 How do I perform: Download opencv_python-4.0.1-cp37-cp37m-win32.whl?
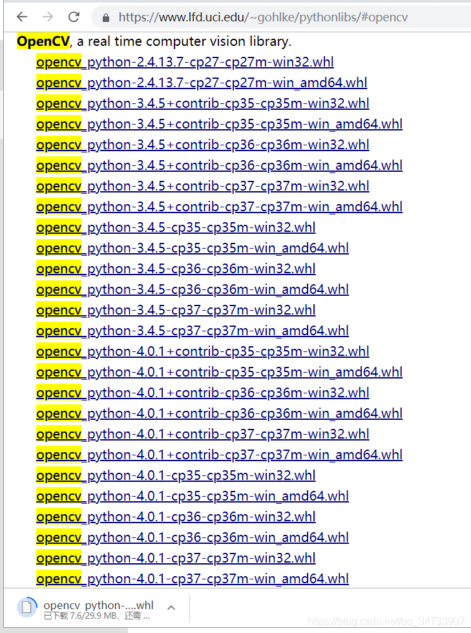[176, 558]
